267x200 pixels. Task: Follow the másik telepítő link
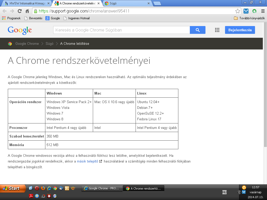[88, 161]
